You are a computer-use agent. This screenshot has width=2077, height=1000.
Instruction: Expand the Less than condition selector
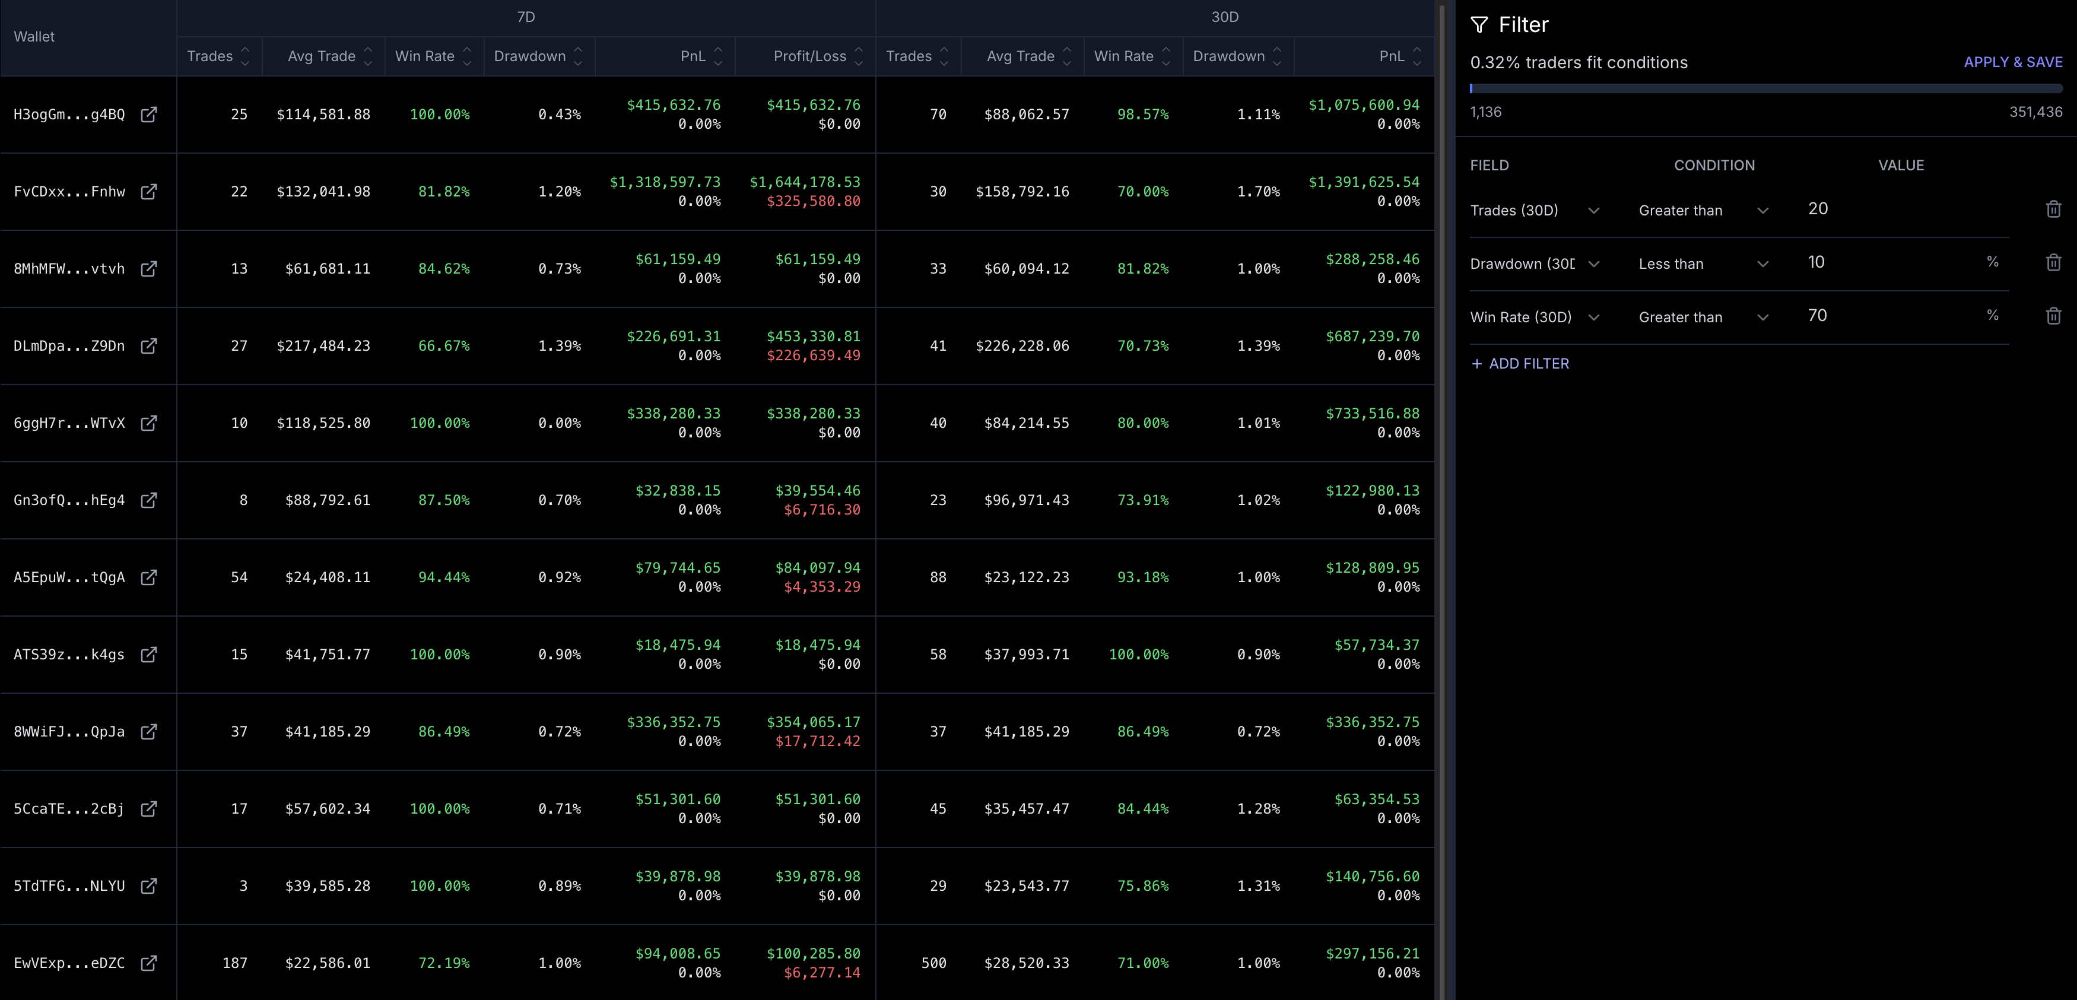(1762, 264)
